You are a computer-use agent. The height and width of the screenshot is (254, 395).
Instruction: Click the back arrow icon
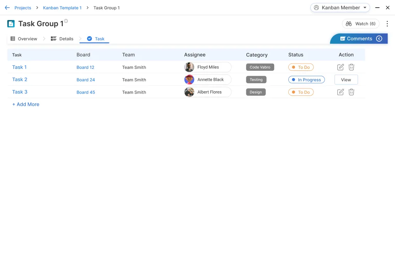point(7,8)
